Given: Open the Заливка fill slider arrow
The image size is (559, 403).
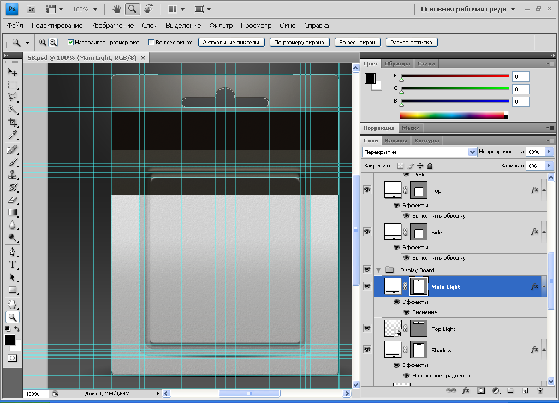Looking at the screenshot, I should (549, 166).
